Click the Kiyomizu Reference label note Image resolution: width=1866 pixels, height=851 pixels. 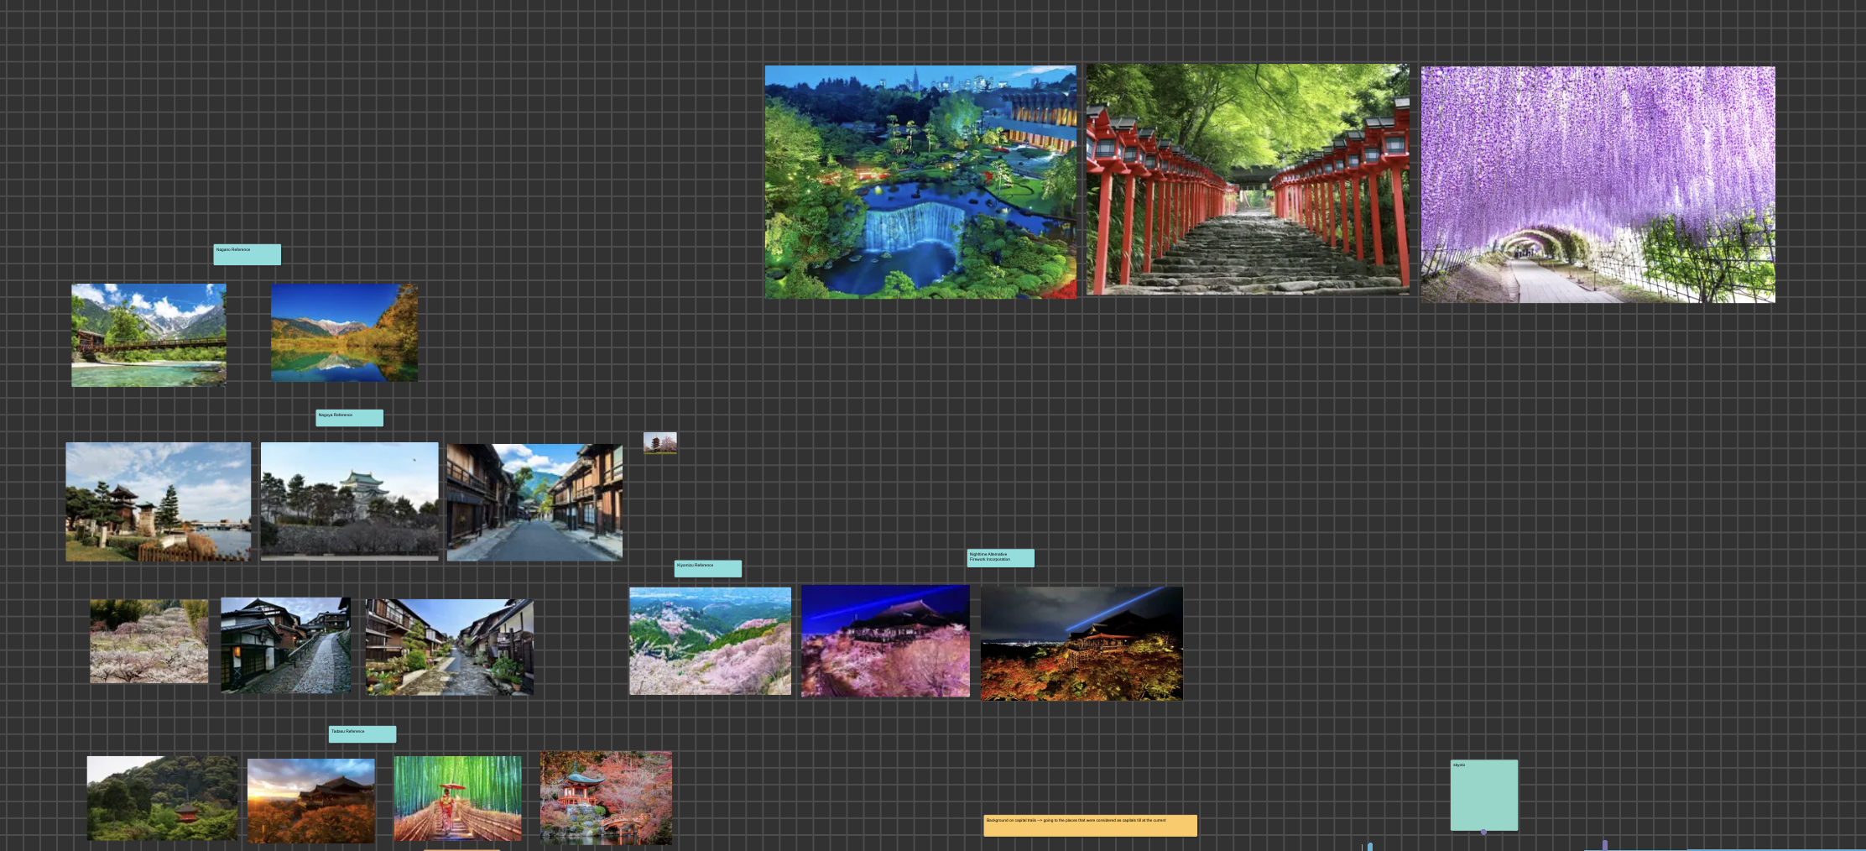coord(707,568)
